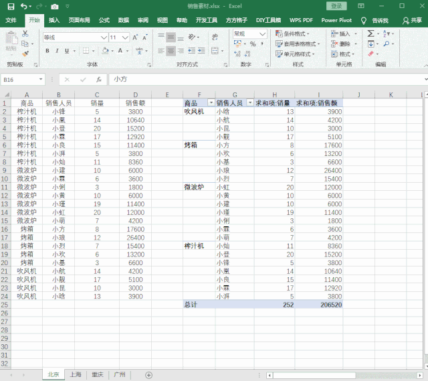Image resolution: width=428 pixels, height=381 pixels.
Task: Click AutoSum sigma icon
Action: pos(370,33)
